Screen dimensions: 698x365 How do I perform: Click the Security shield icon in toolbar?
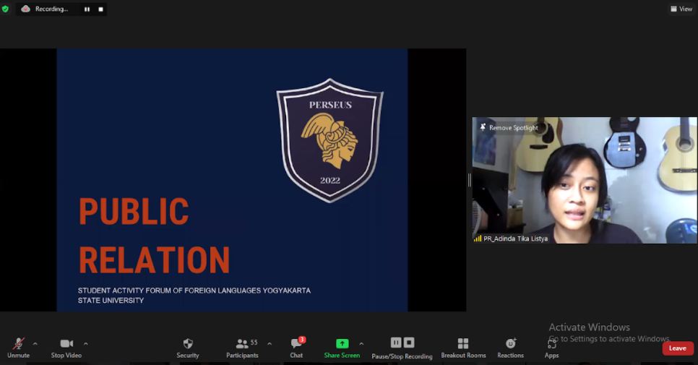click(x=188, y=344)
